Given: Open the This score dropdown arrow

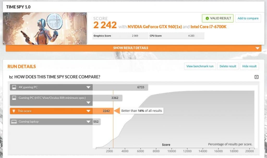Looking at the screenshot, I should (x=89, y=111).
